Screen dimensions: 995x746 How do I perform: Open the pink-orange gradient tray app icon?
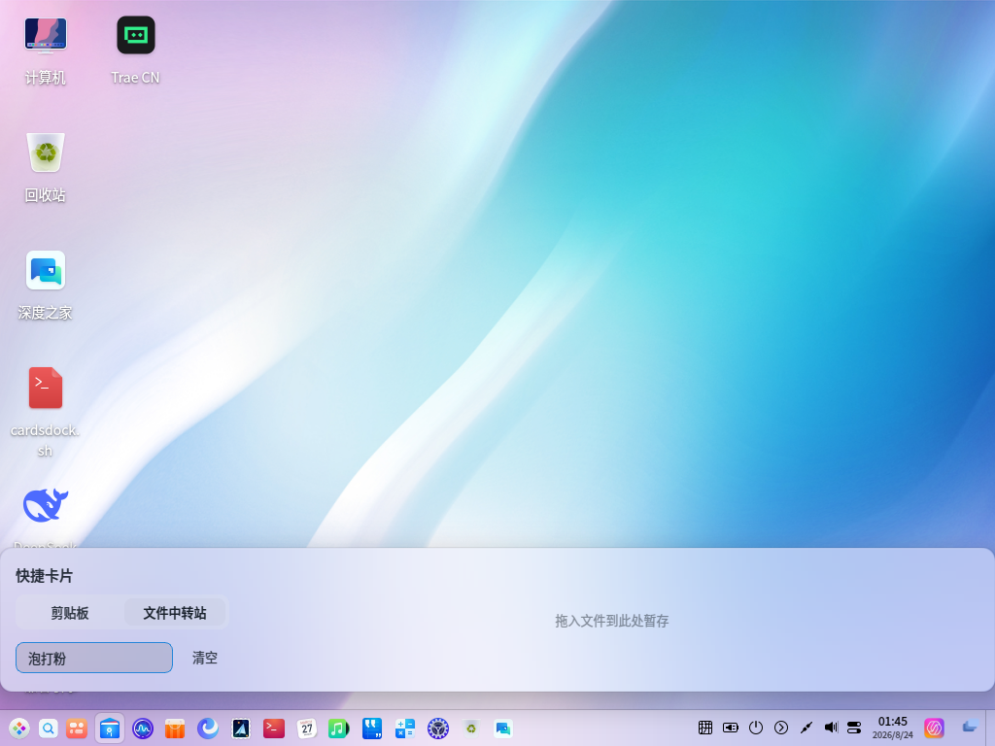pyautogui.click(x=934, y=728)
